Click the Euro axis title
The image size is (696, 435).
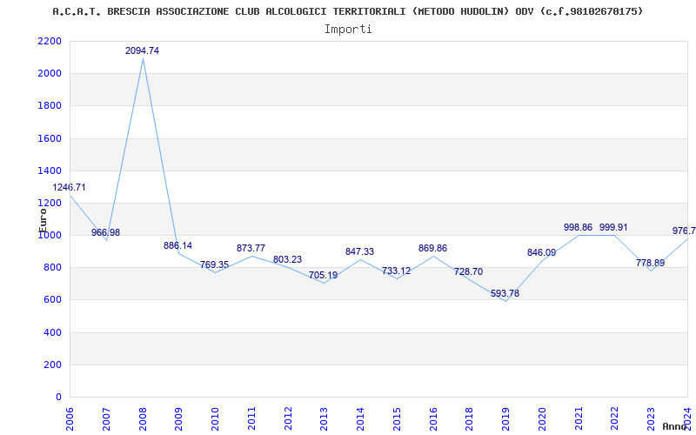click(x=43, y=220)
